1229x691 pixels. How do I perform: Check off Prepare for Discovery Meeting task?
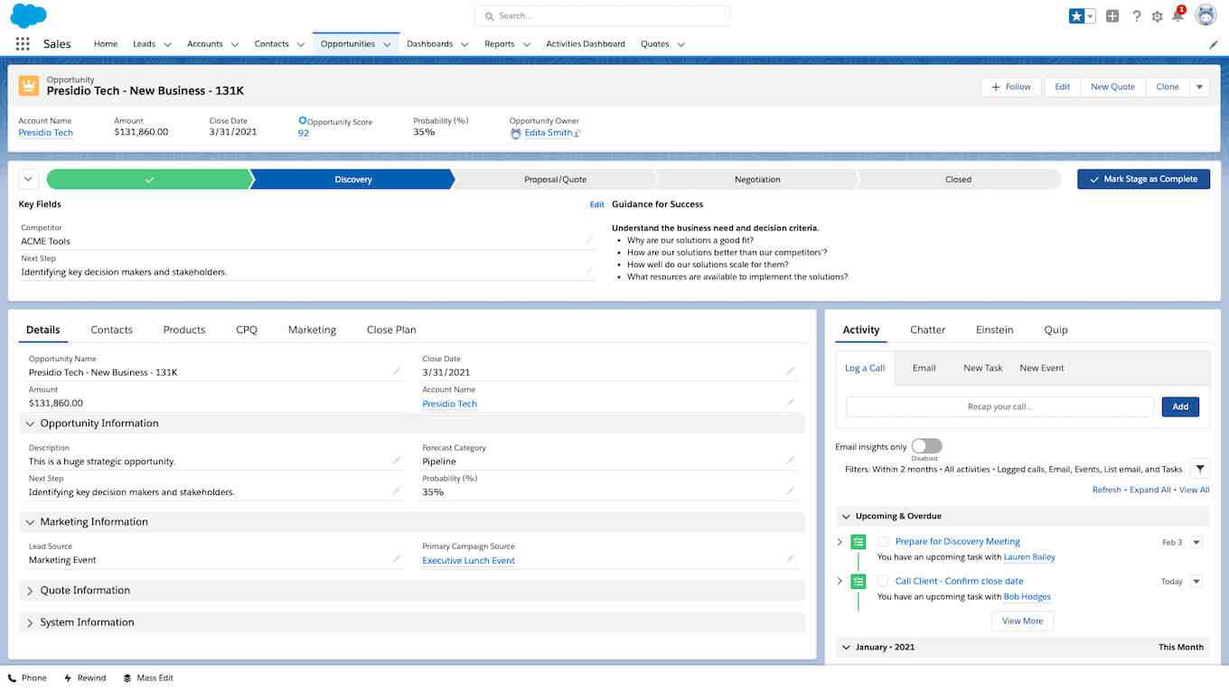coord(883,542)
